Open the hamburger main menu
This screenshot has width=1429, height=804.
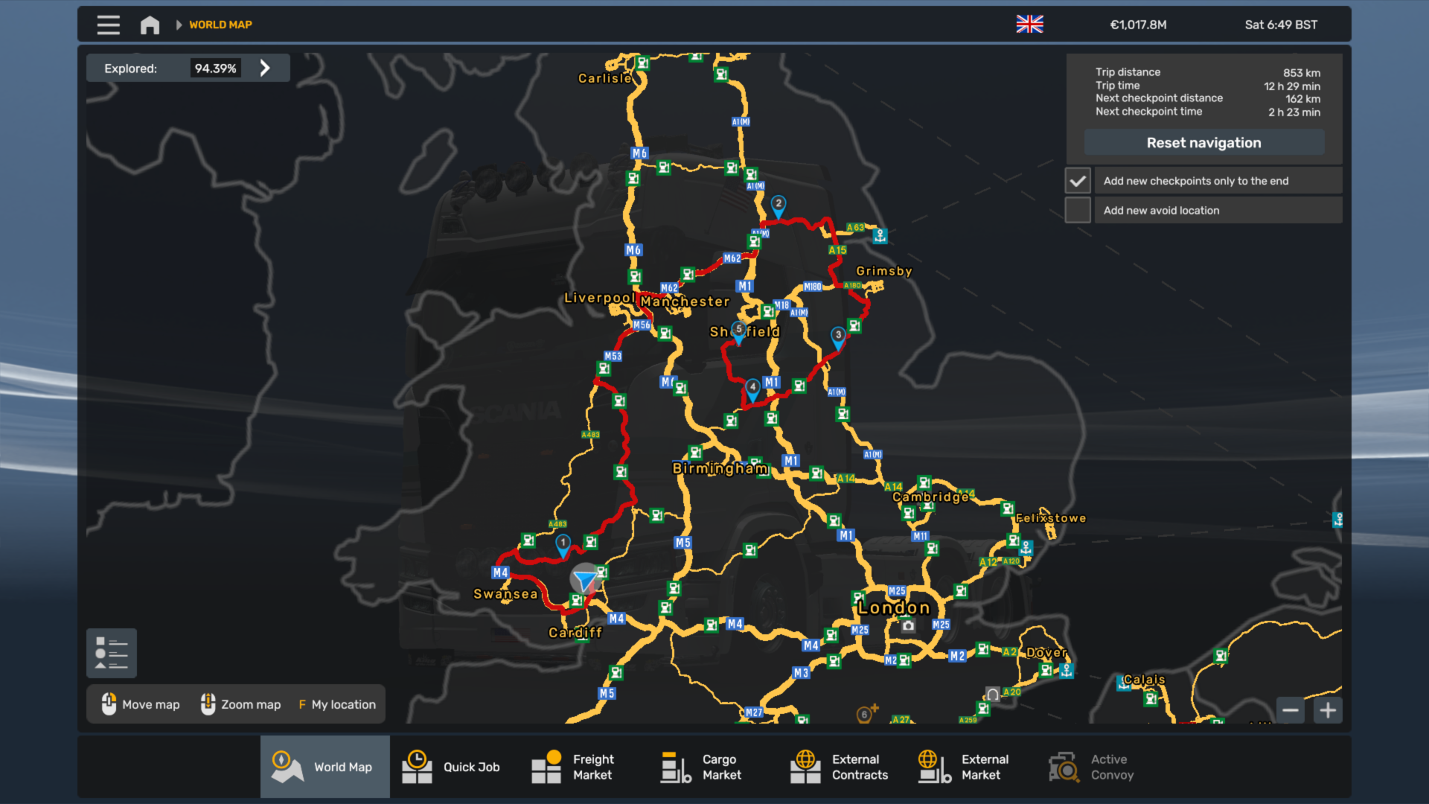(x=108, y=25)
